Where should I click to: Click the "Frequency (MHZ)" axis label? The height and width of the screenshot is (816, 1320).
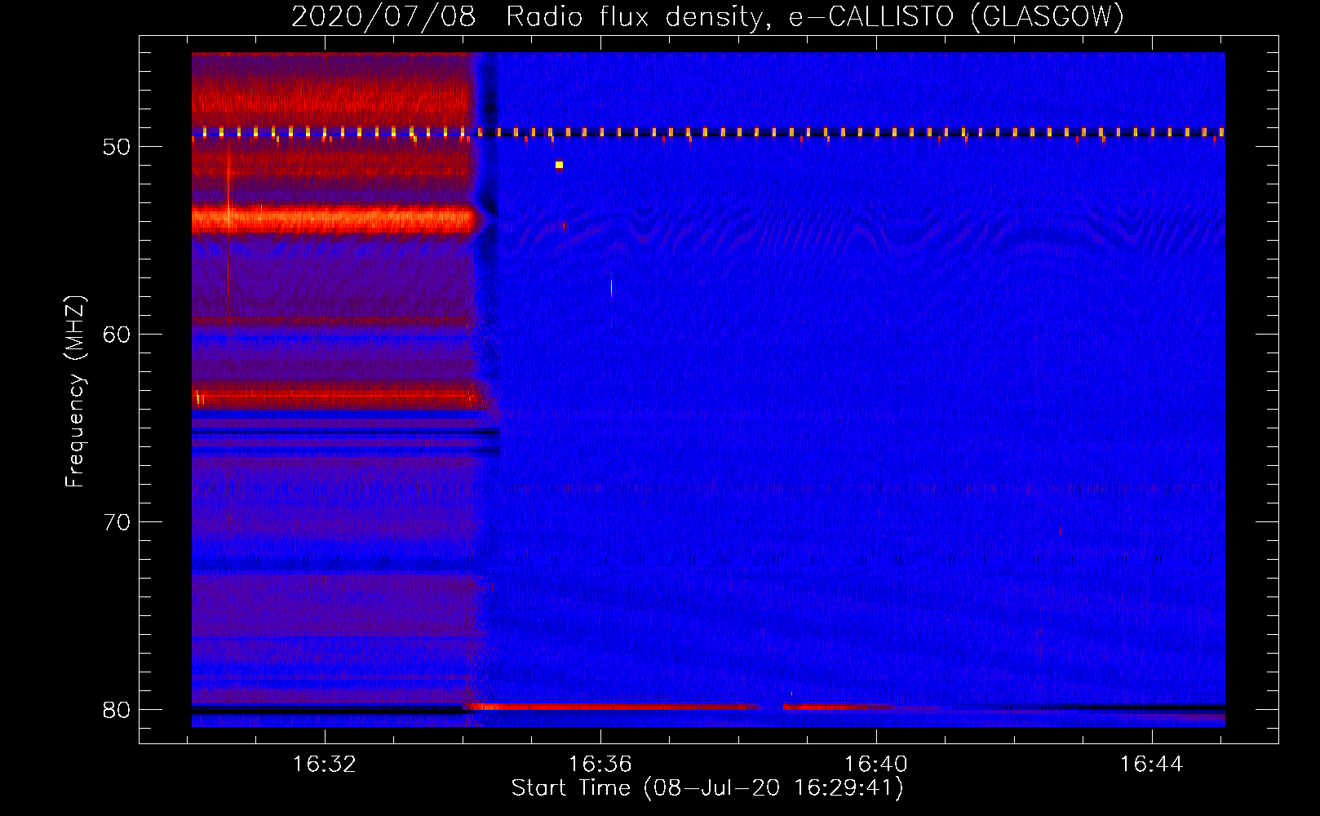point(75,392)
